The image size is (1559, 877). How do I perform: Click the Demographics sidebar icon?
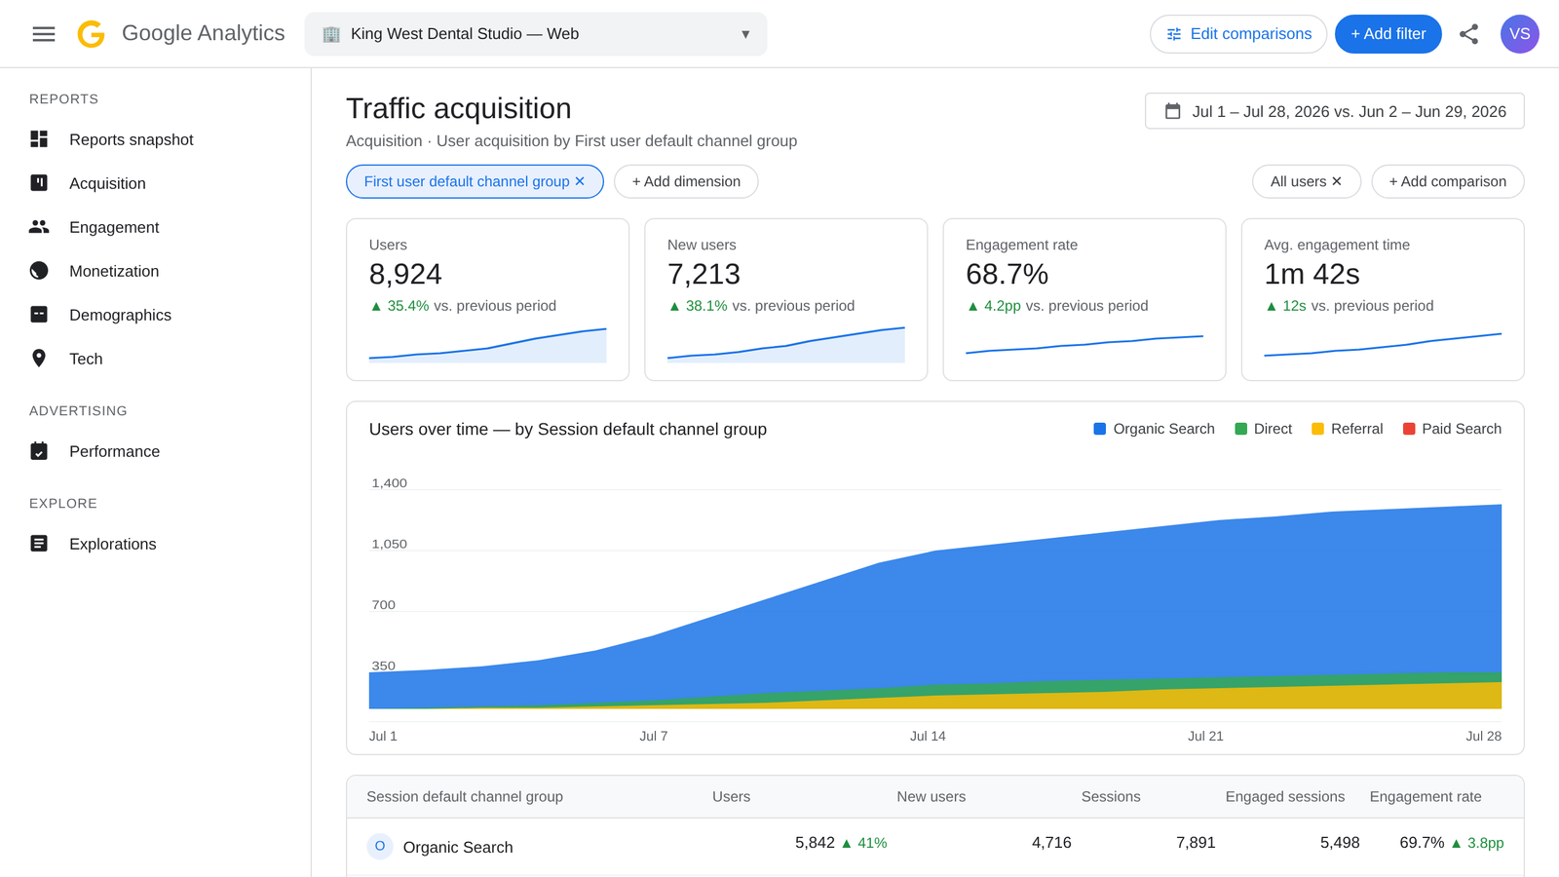click(39, 315)
